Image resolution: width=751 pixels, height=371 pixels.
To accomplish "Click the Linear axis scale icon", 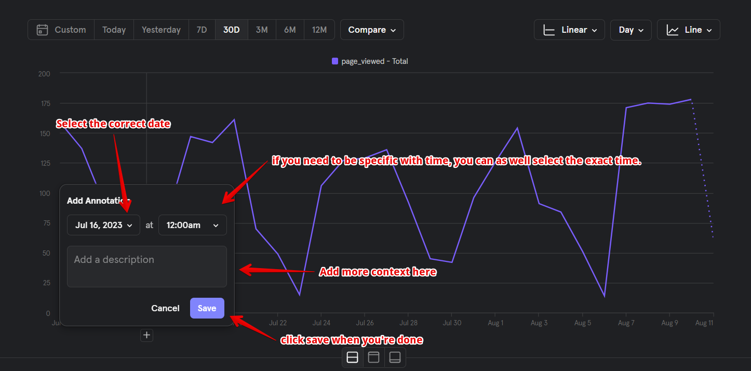I will (549, 30).
